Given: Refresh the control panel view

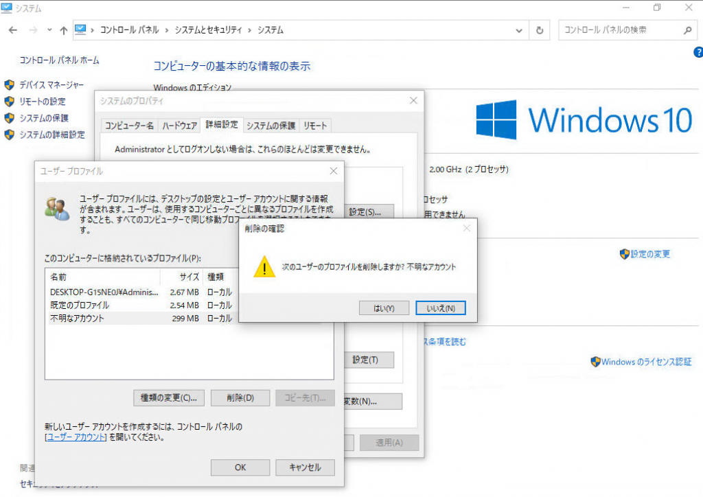Looking at the screenshot, I should (x=540, y=30).
